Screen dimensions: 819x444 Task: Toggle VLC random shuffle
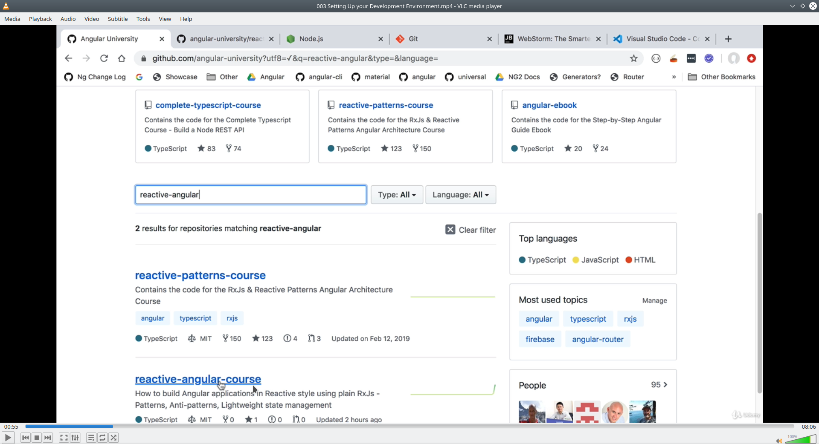pyautogui.click(x=113, y=438)
